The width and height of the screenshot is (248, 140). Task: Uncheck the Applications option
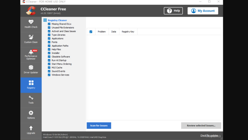click(x=49, y=39)
